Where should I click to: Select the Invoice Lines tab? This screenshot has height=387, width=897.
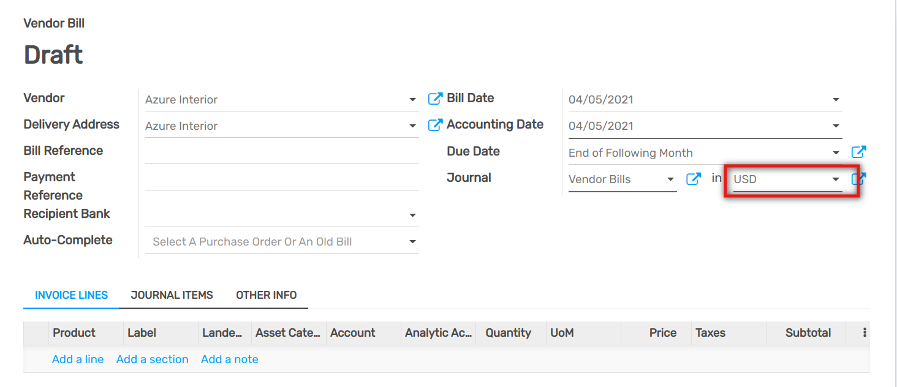click(x=70, y=295)
